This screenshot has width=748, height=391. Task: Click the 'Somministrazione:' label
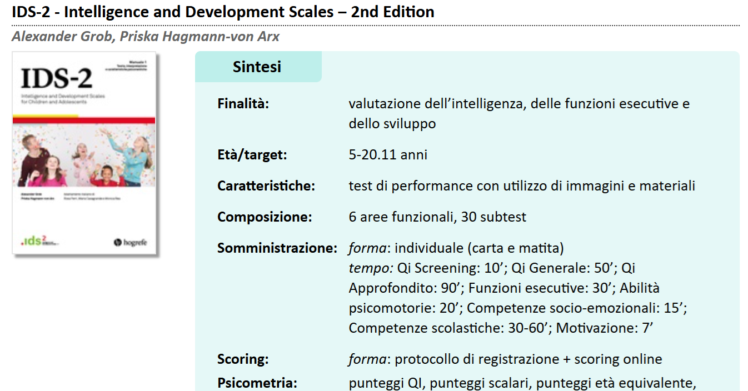click(277, 248)
